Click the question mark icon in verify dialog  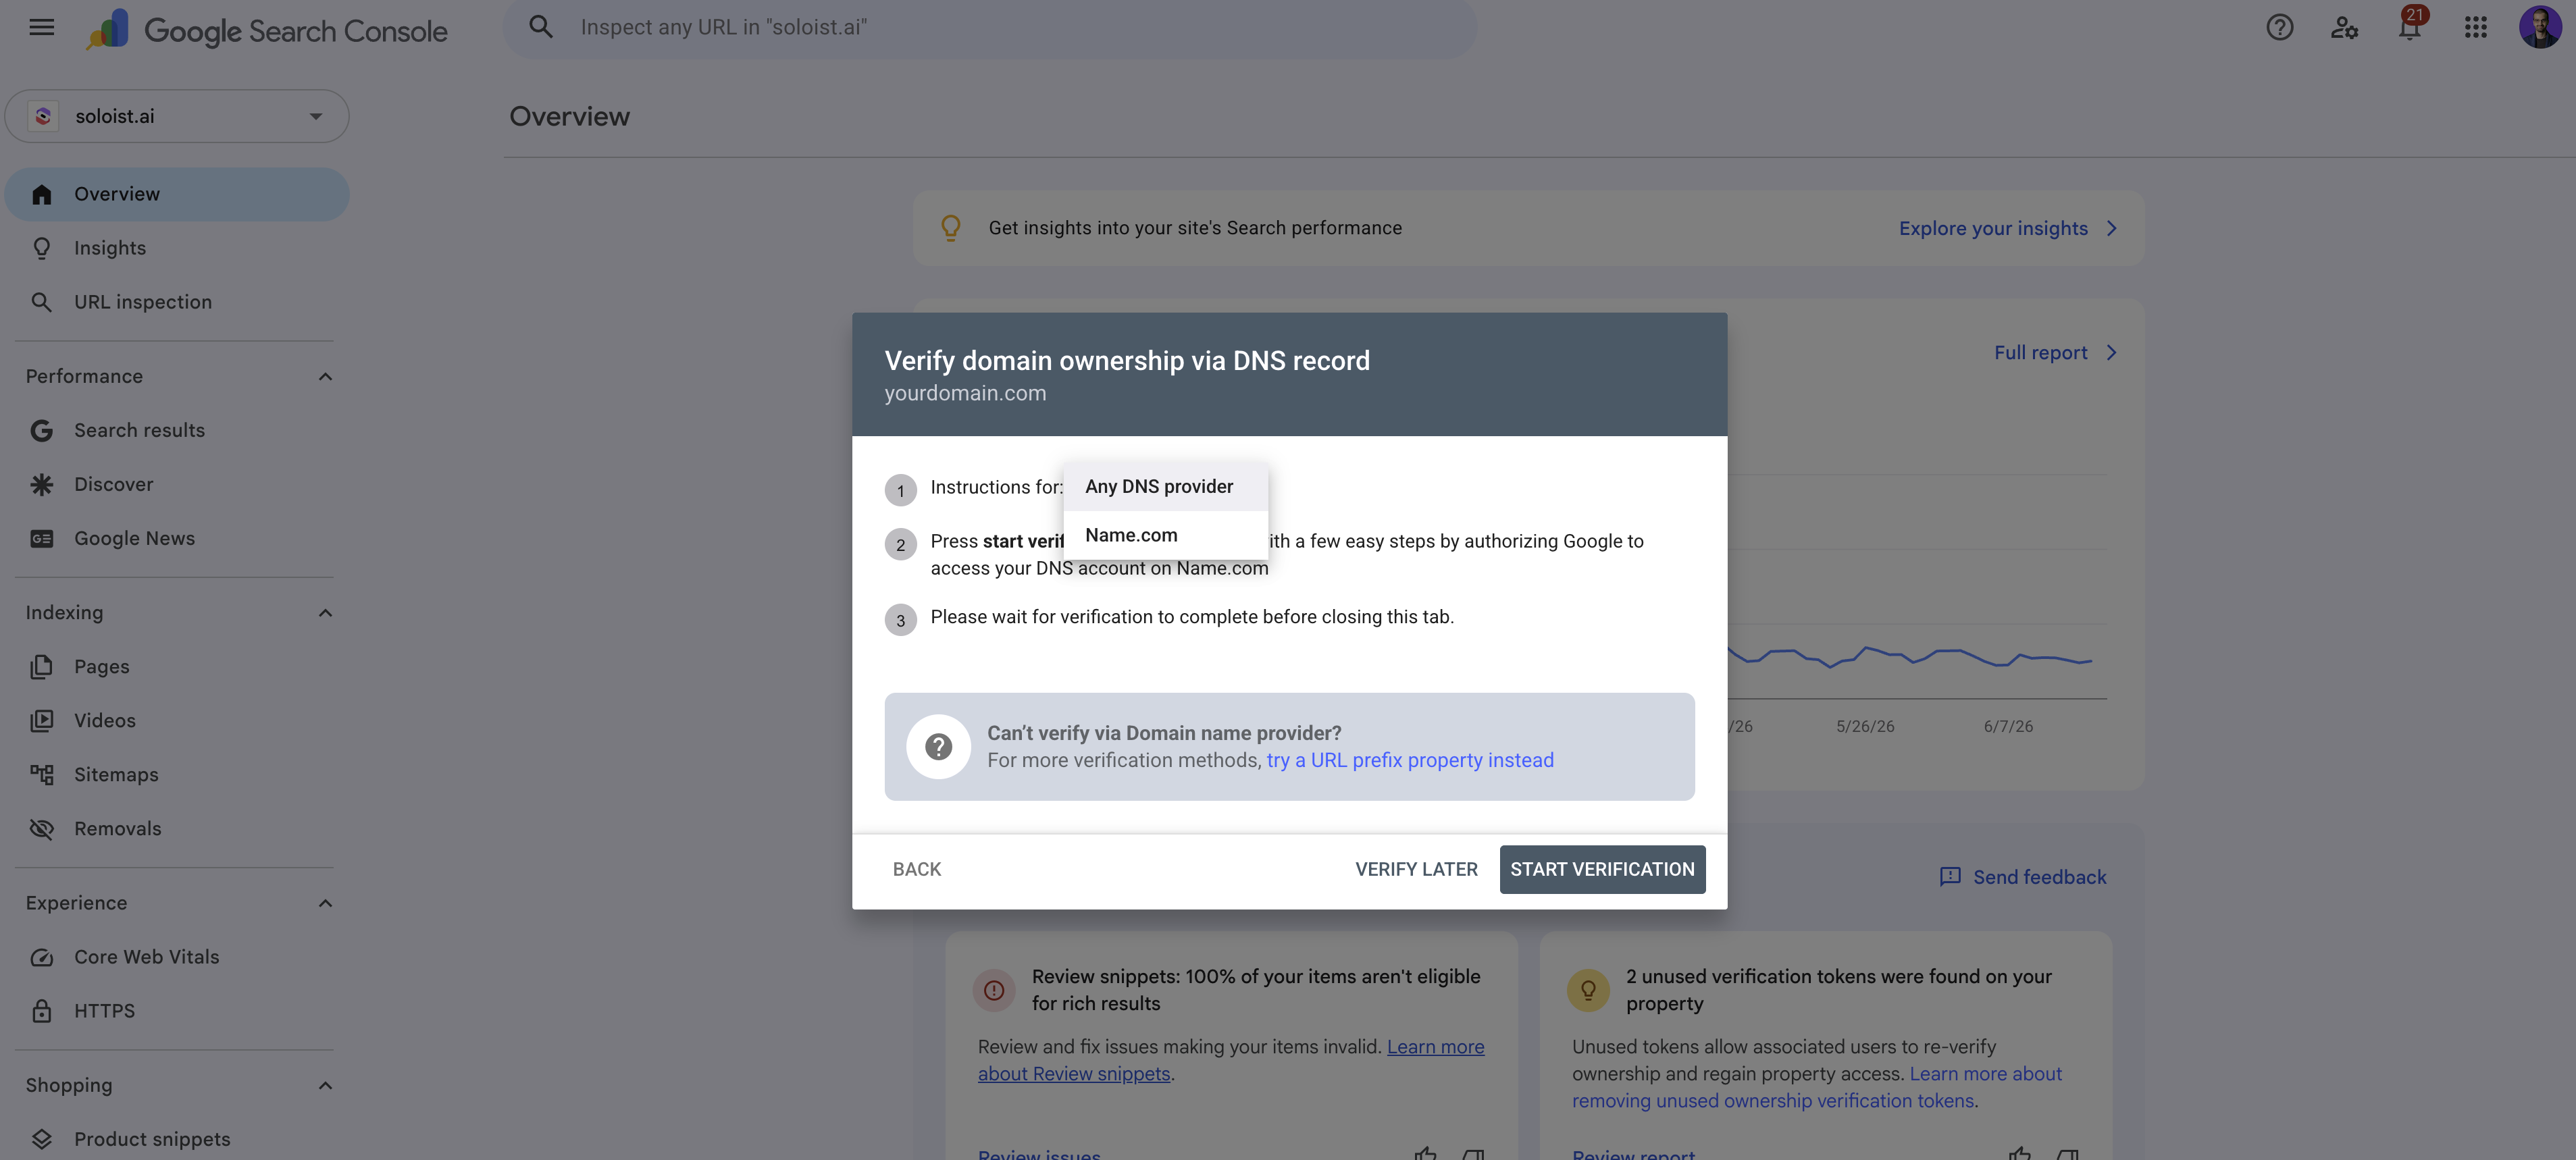pyautogui.click(x=938, y=746)
